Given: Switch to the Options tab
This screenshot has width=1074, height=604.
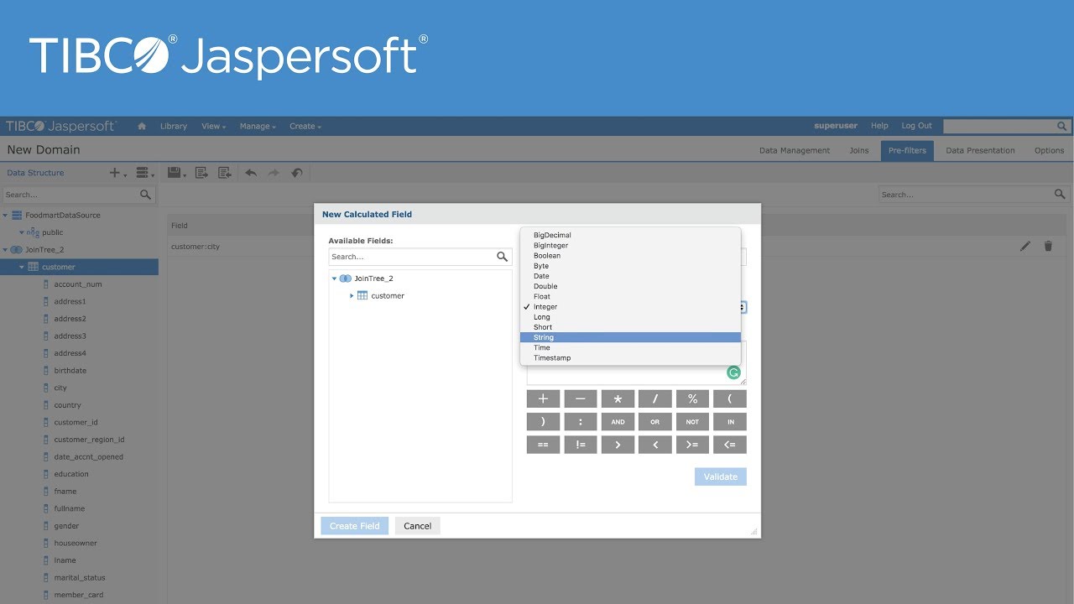Looking at the screenshot, I should click(x=1049, y=151).
